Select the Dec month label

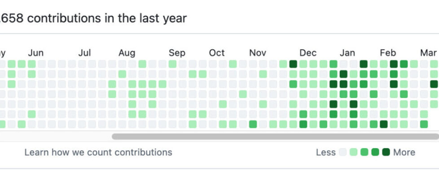click(x=308, y=53)
